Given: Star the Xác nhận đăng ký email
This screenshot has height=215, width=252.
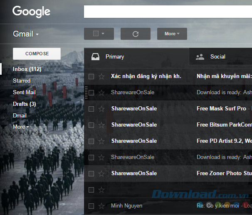Looking at the screenshot, I should point(101,76).
